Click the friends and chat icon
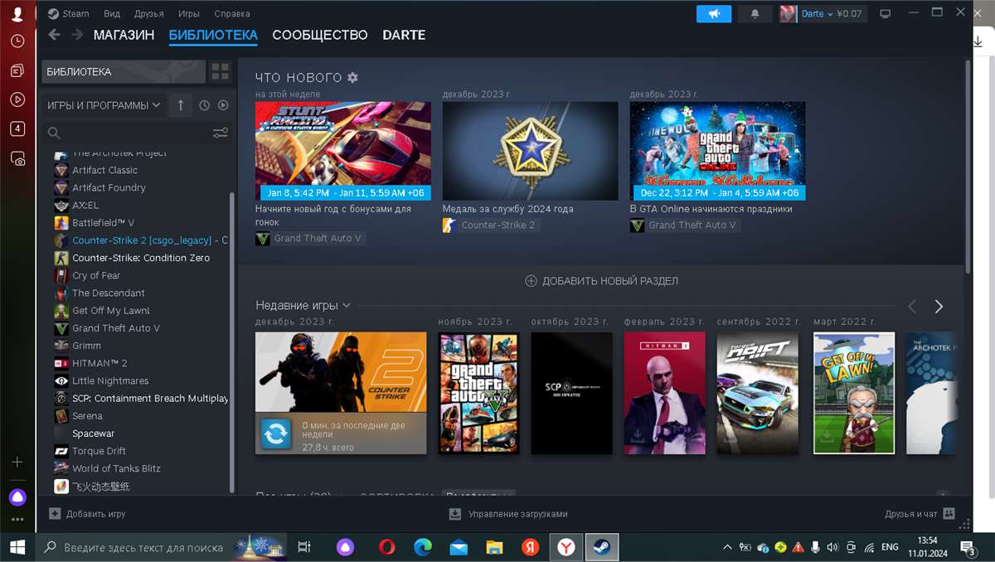 [x=949, y=514]
